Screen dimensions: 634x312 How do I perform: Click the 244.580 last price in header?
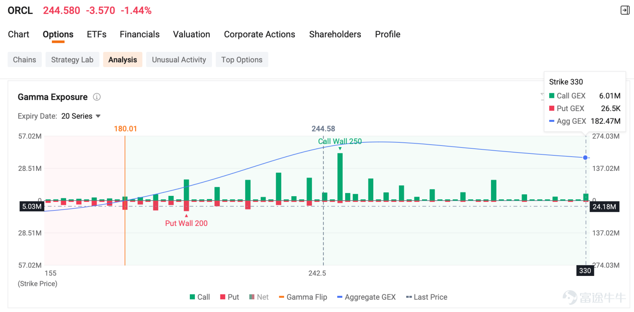tap(61, 10)
